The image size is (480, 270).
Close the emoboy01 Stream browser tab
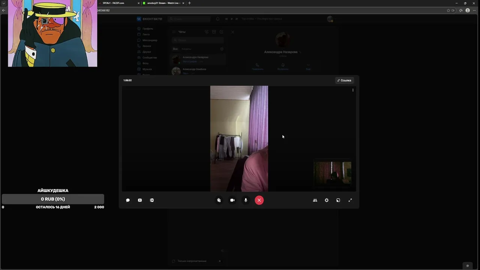183,3
